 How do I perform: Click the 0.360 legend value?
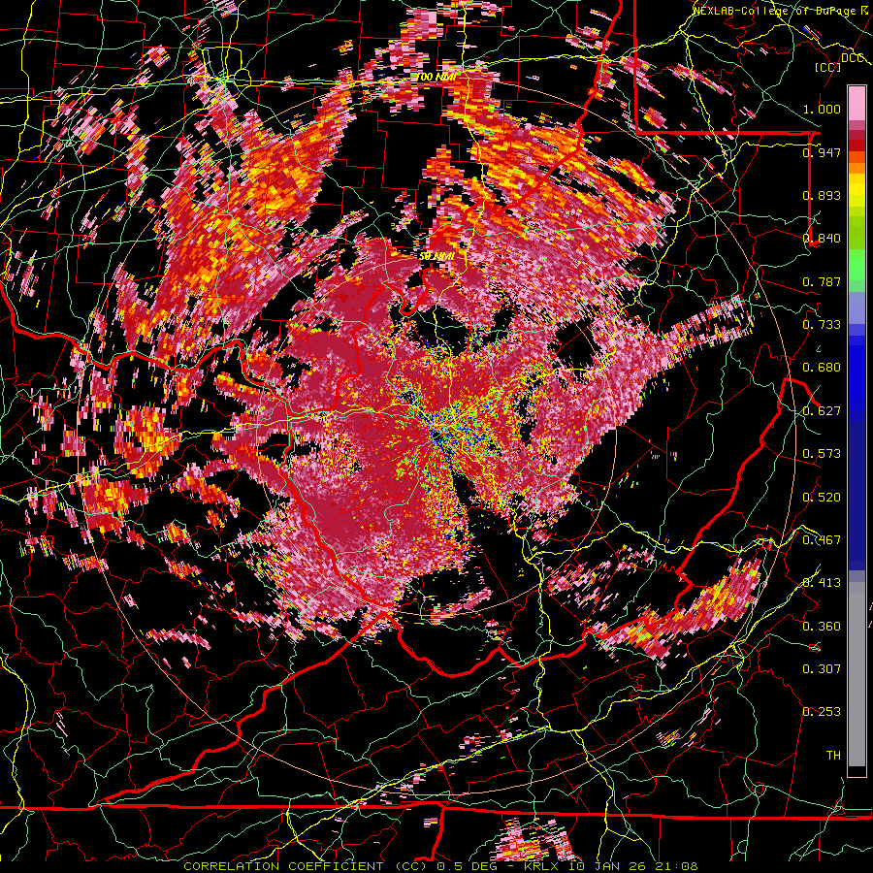pos(822,627)
